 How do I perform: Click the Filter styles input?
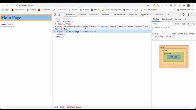162,24
